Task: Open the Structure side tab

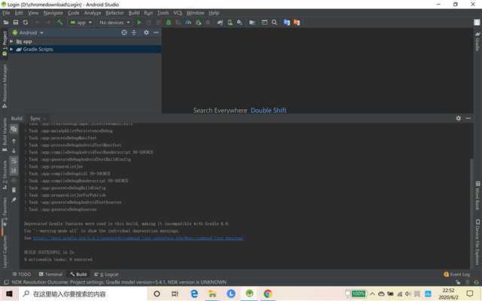Action: 5,175
